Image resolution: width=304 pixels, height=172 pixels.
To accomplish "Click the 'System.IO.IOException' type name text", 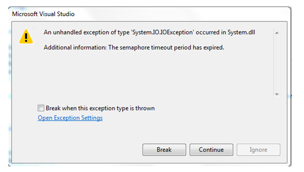I will pyautogui.click(x=162, y=32).
